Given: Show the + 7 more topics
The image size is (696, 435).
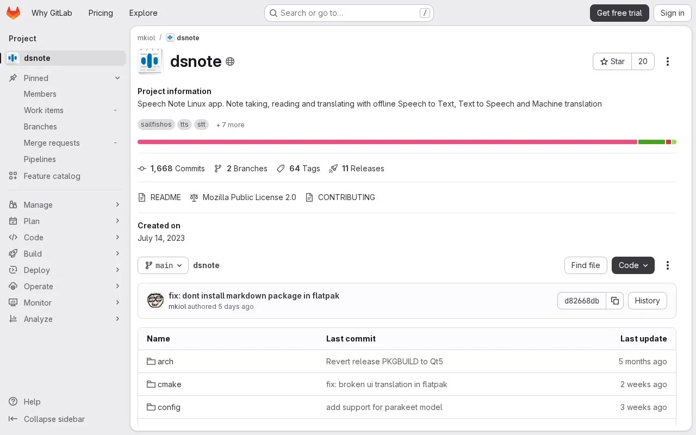Looking at the screenshot, I should point(230,125).
